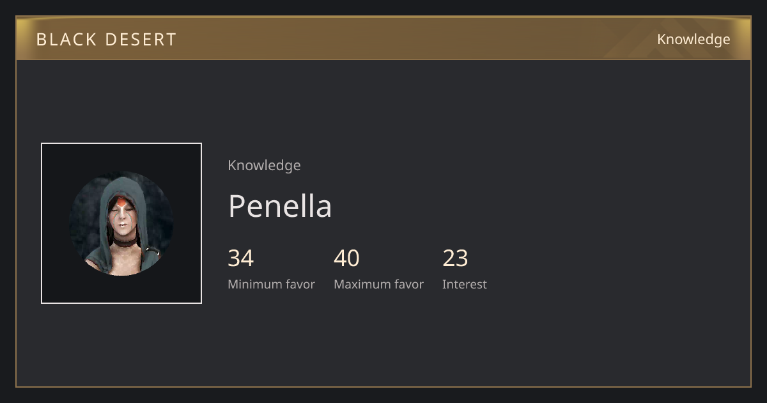Viewport: 767px width, 403px height.
Task: Click the word favor under the 34
Action: [300, 284]
